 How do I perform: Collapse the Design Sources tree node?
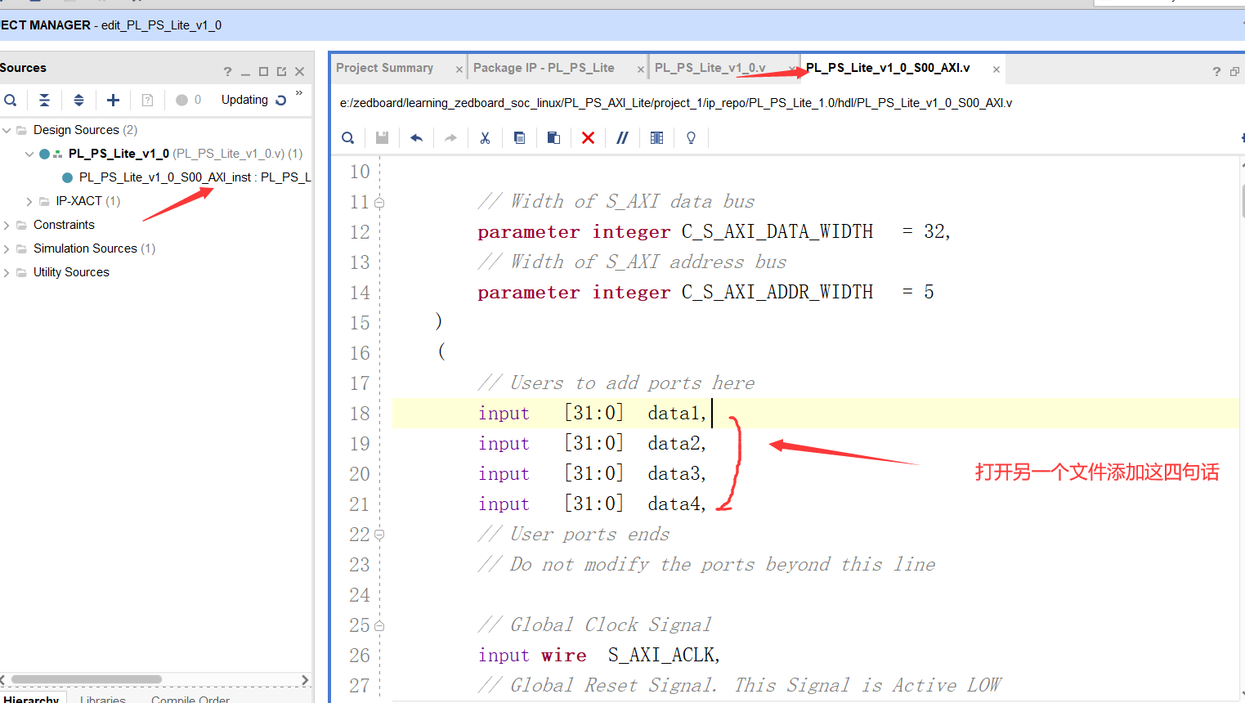click(7, 130)
